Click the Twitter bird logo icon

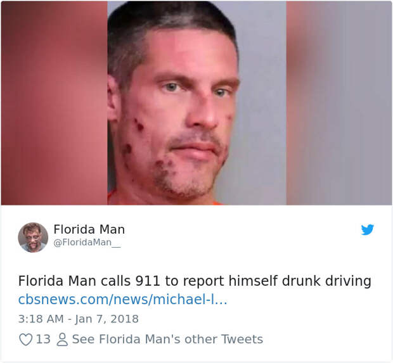(368, 229)
